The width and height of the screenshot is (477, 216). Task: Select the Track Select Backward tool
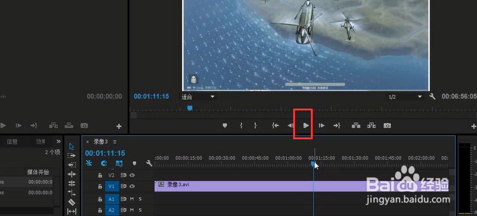pos(72,165)
